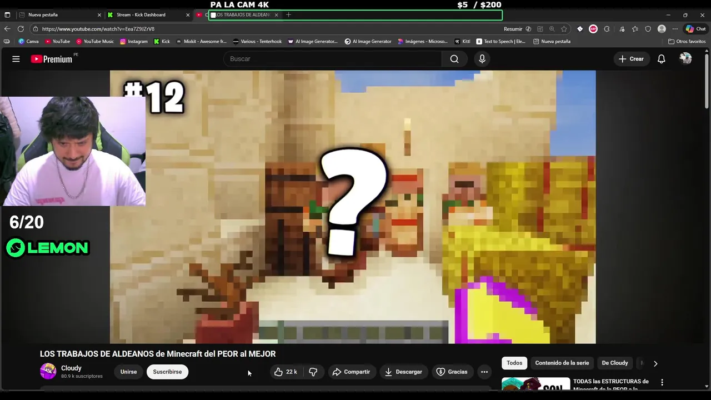Open the YouTube account avatar menu
The height and width of the screenshot is (400, 711).
click(x=685, y=59)
